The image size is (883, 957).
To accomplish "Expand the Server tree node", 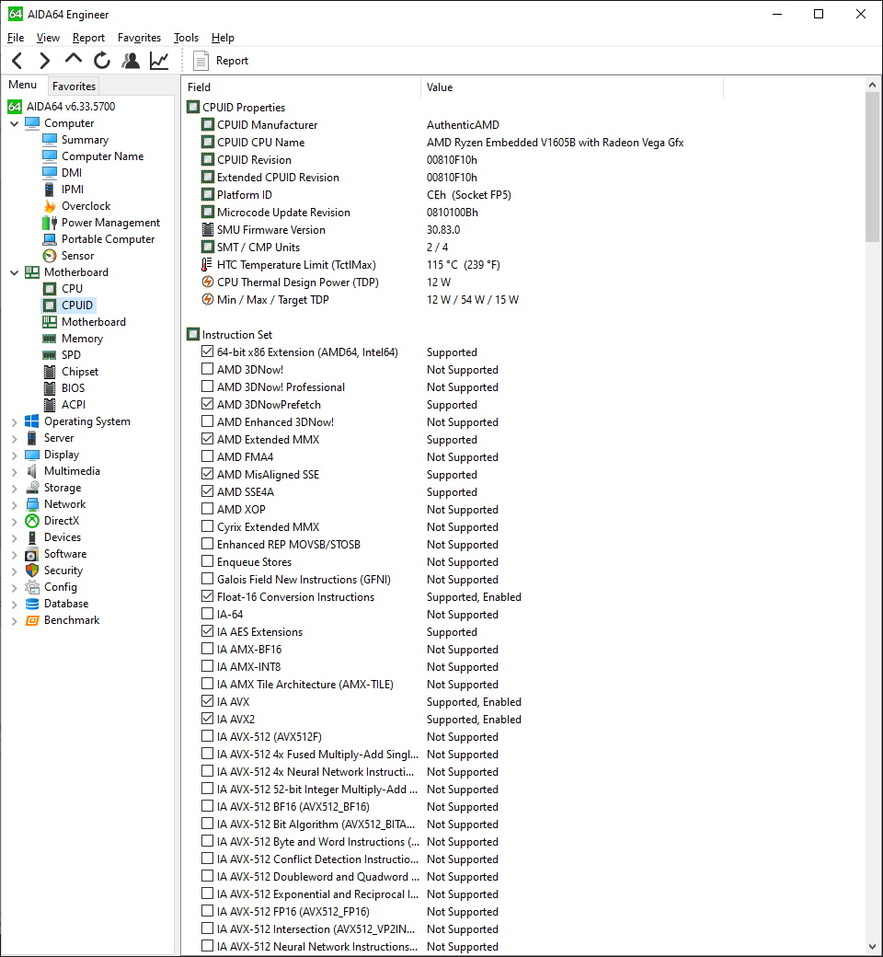I will (x=14, y=438).
